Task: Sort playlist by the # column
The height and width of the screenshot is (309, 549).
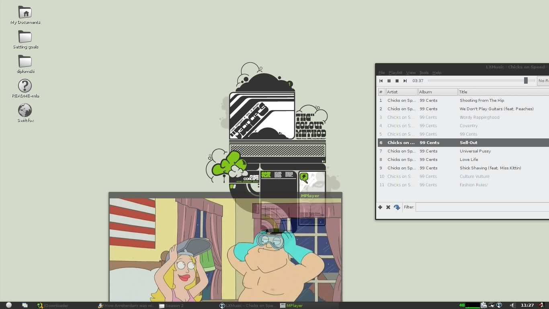Action: [381, 92]
